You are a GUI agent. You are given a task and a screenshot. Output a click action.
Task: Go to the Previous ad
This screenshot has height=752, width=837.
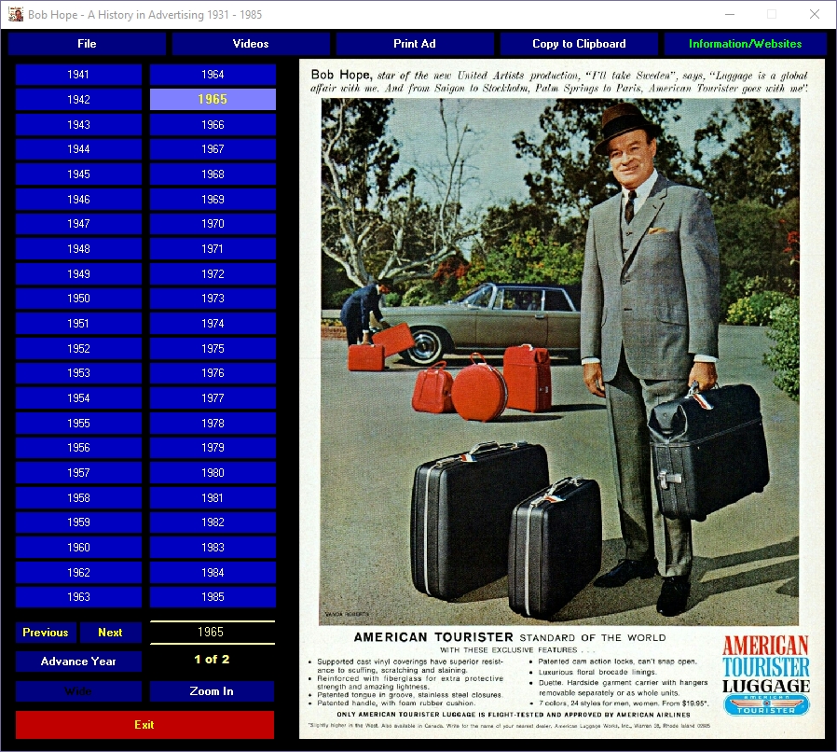pyautogui.click(x=46, y=633)
